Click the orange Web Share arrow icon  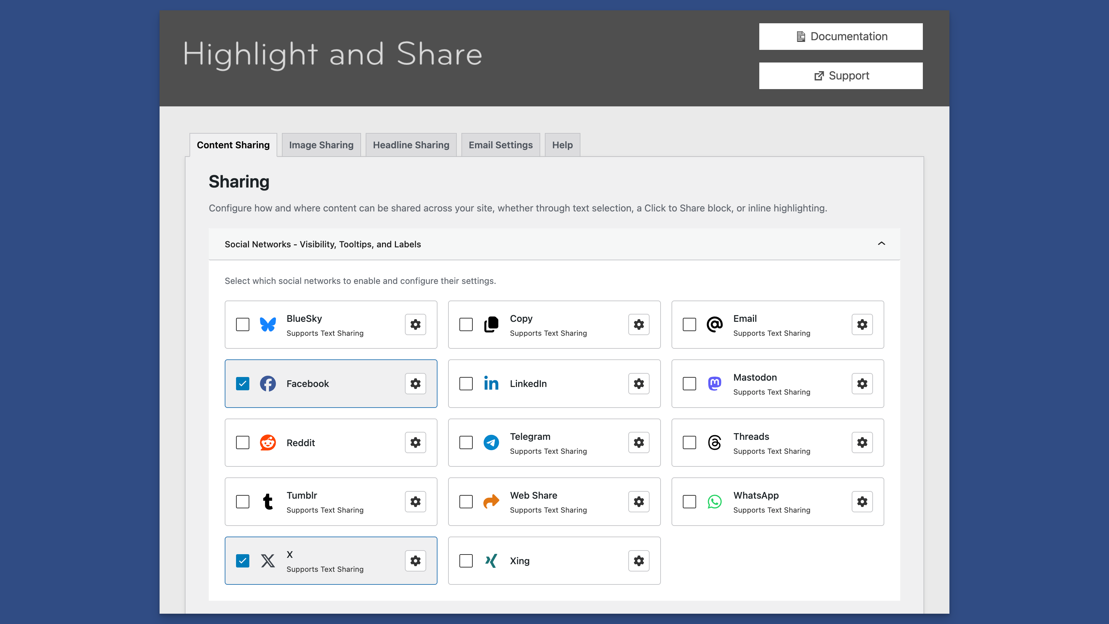491,501
